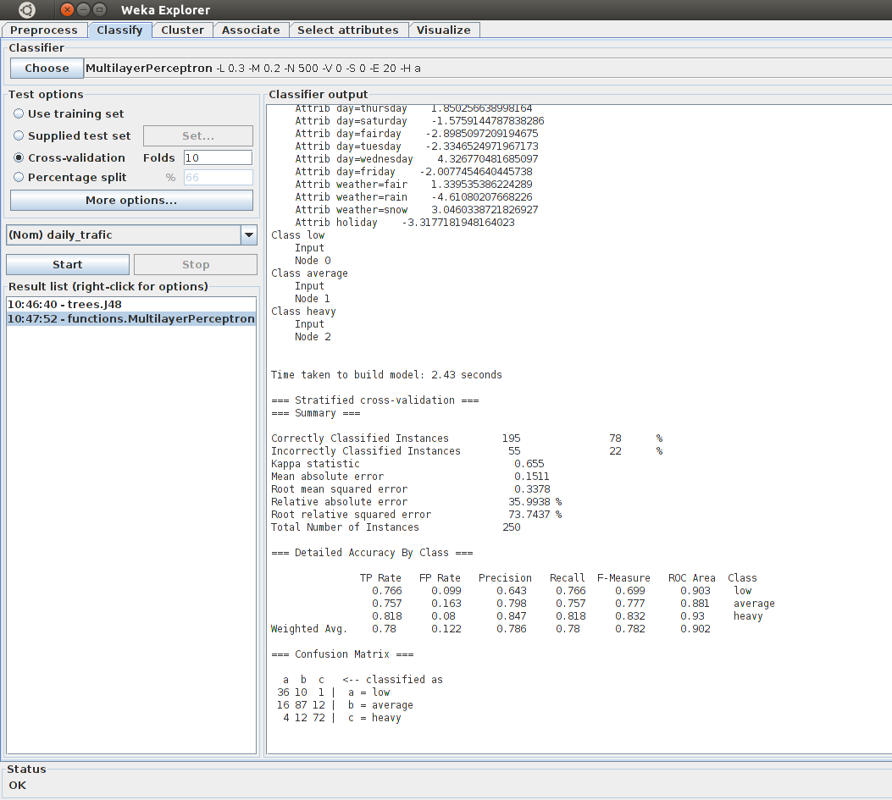
Task: Click the 'Stratified cross-validation' heading
Action: 375,400
